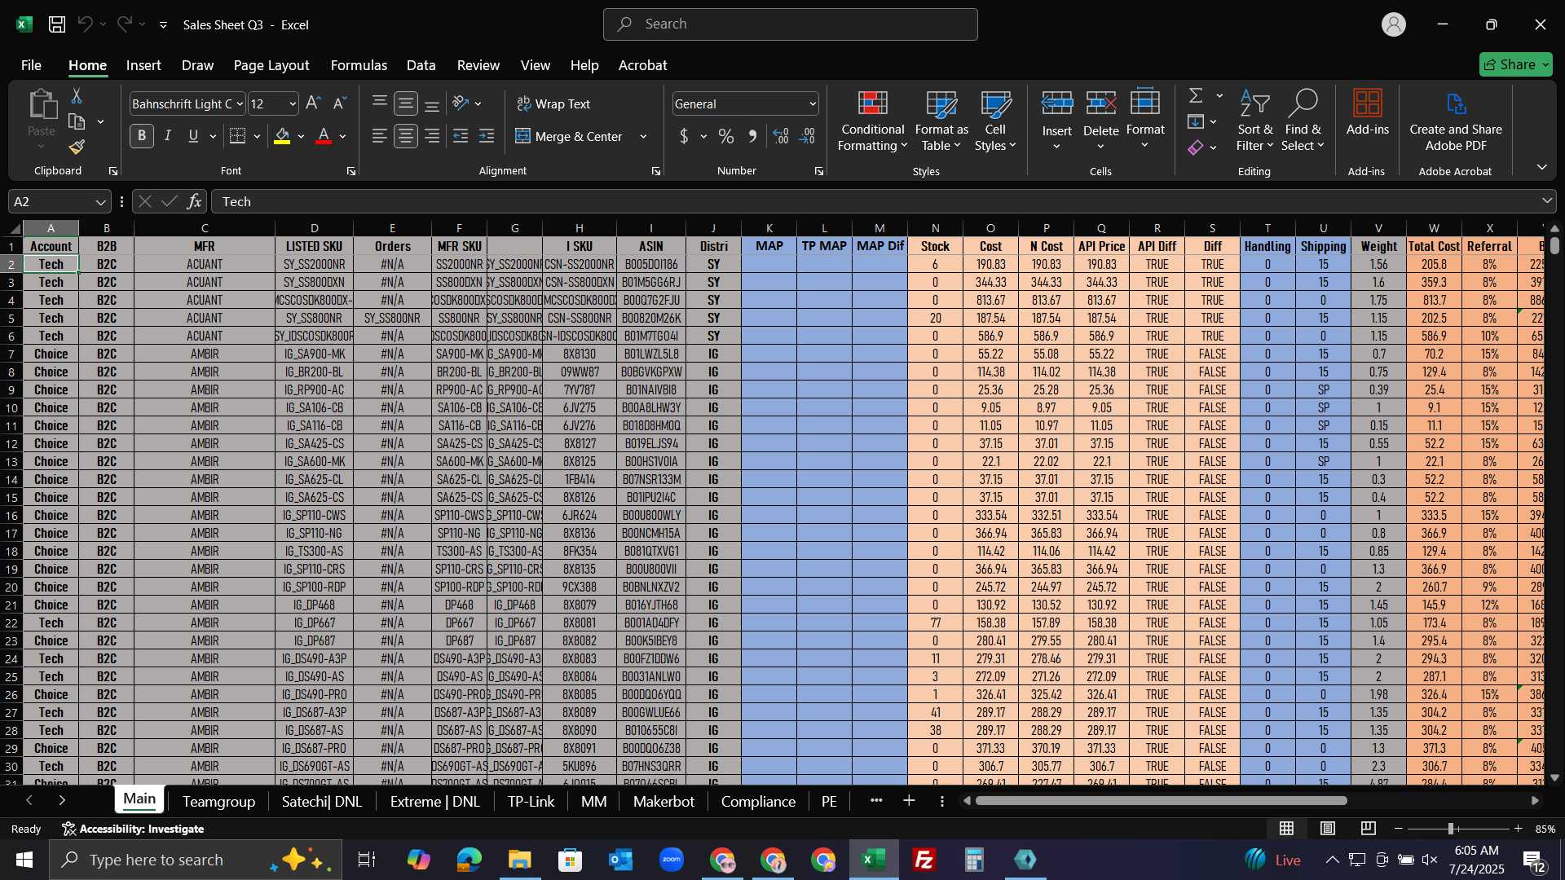Align text to top icon
Image resolution: width=1565 pixels, height=880 pixels.
pos(380,103)
